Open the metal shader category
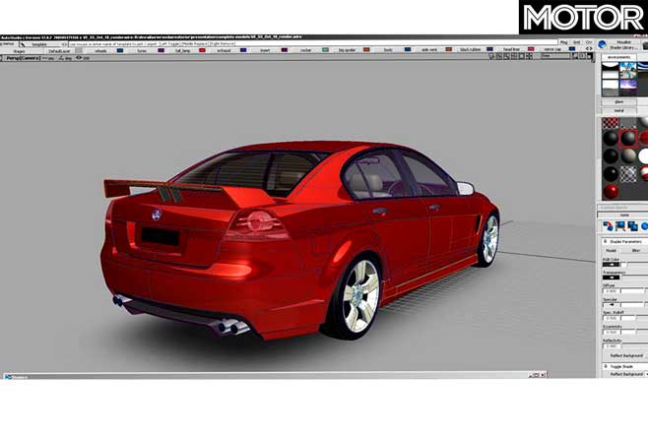The image size is (648, 432). coord(618,110)
